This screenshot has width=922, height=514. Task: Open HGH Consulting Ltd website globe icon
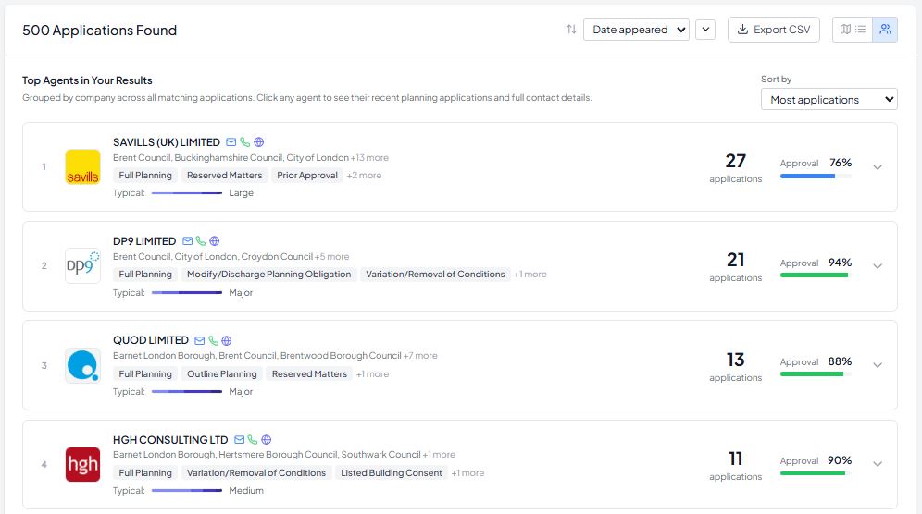(x=267, y=439)
